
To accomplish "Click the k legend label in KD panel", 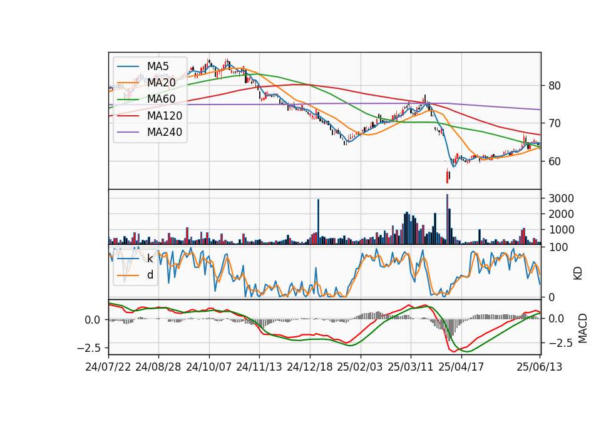I will pos(150,259).
